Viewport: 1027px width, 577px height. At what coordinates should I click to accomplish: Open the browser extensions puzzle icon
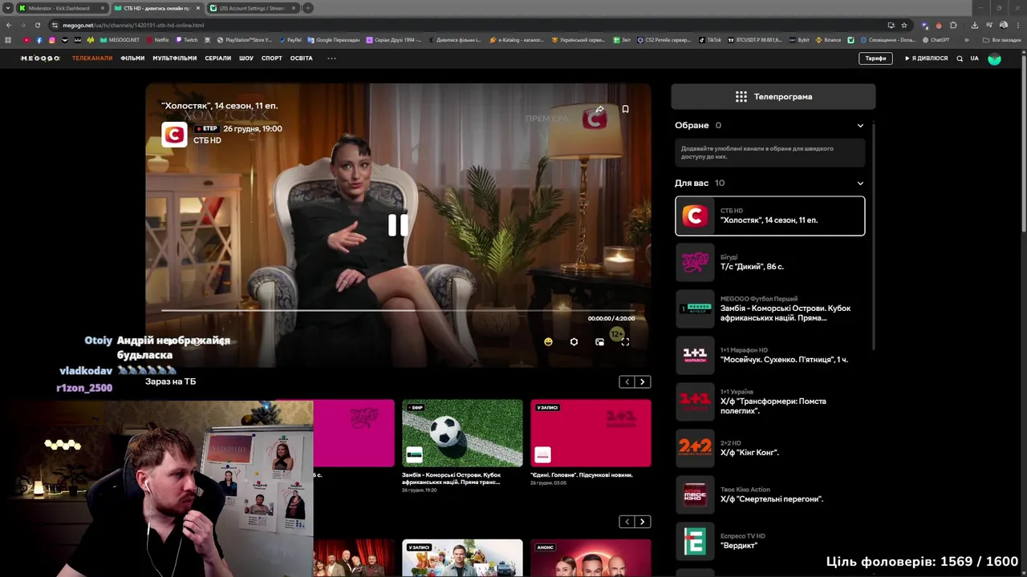click(953, 25)
